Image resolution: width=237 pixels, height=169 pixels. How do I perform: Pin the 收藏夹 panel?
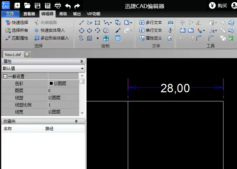(x=76, y=121)
